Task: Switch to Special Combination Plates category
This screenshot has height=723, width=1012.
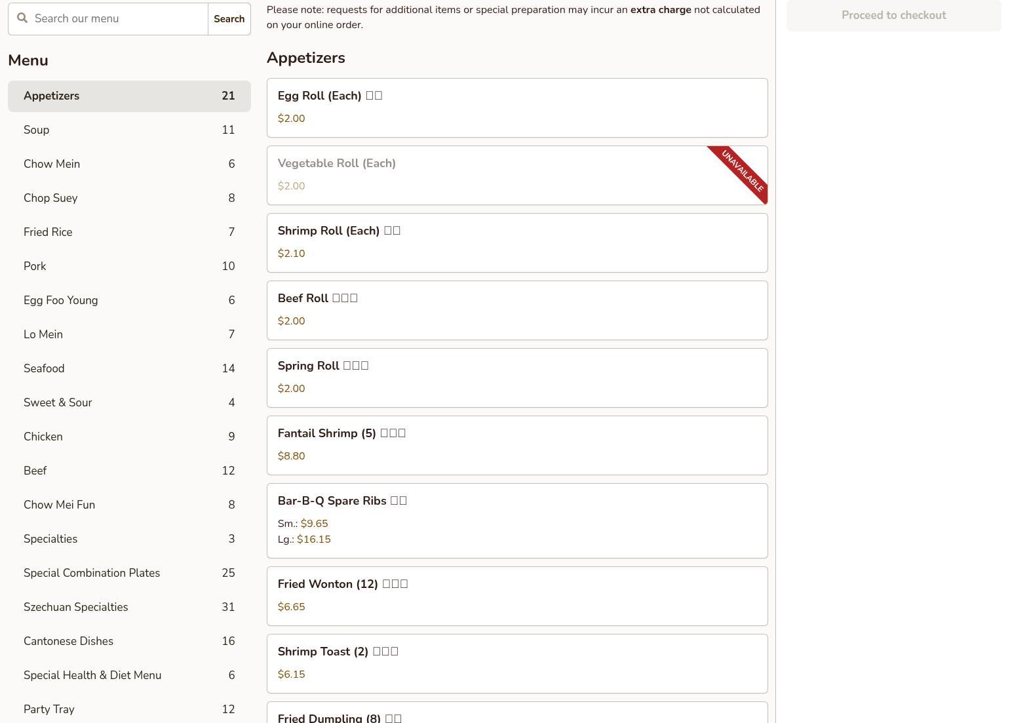Action: point(129,573)
